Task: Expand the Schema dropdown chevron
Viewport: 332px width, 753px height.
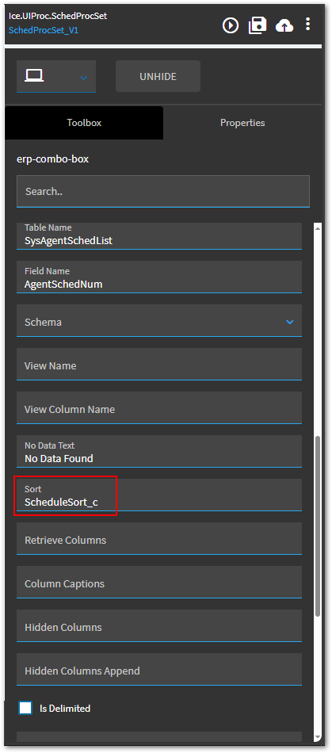Action: pos(290,322)
